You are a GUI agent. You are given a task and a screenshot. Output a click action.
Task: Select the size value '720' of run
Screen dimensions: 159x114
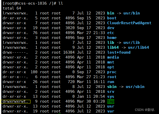[71, 82]
